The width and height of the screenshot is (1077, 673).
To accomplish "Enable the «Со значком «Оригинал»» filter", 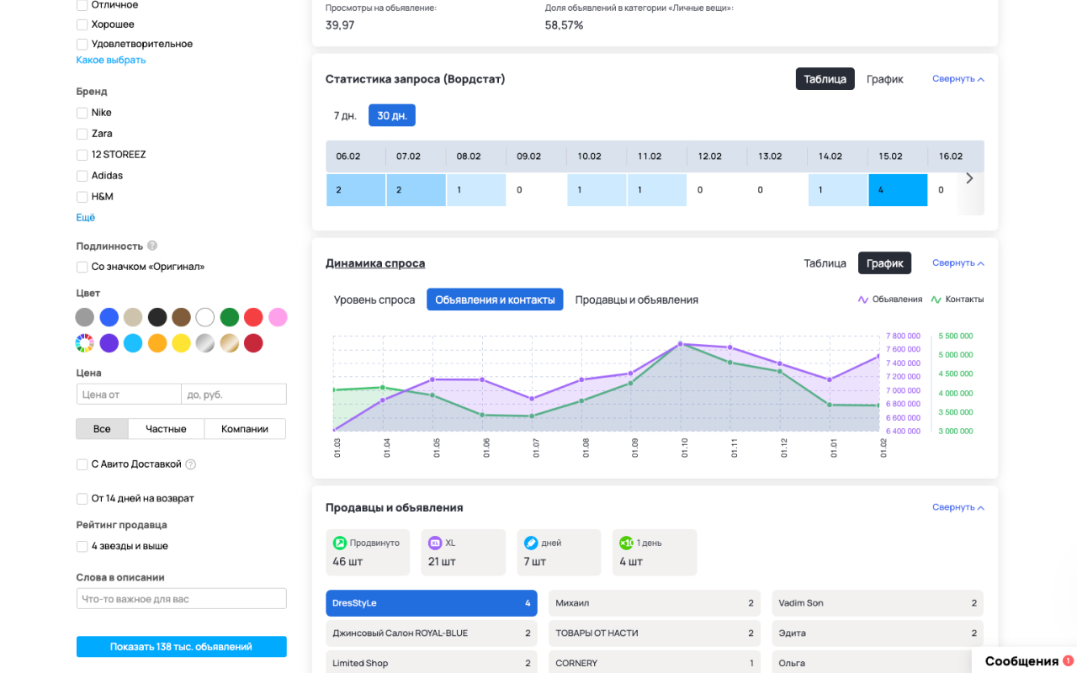I will tap(82, 266).
